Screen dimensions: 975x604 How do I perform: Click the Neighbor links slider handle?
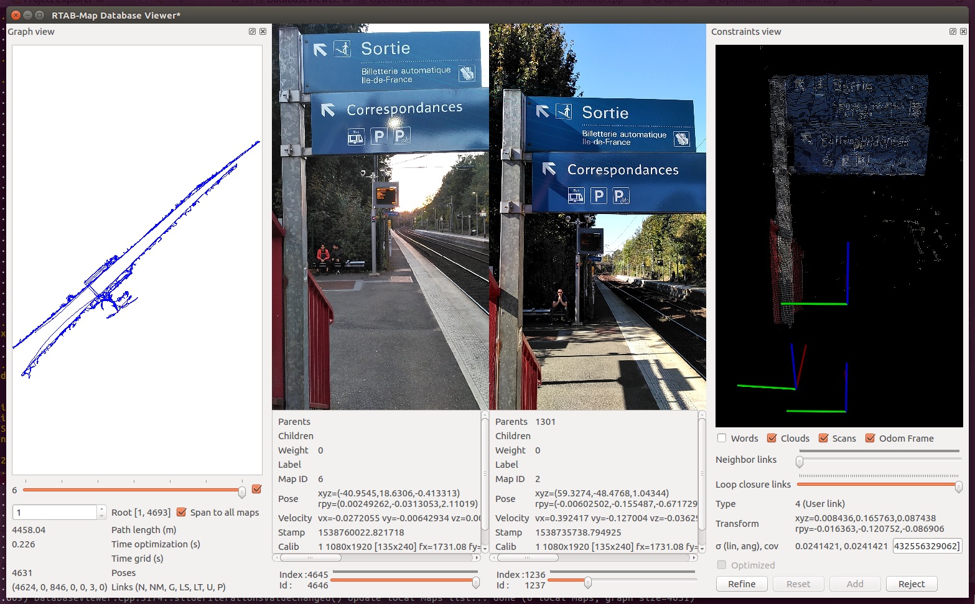(800, 462)
